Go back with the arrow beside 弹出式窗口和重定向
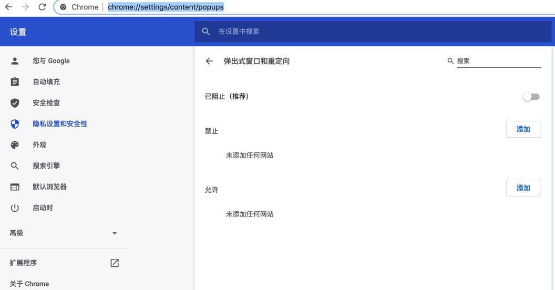 [209, 61]
